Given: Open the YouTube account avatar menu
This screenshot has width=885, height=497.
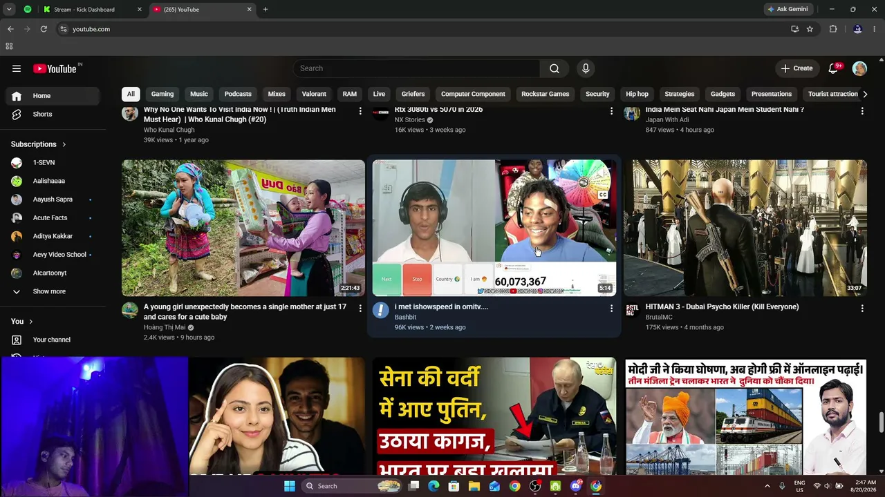Looking at the screenshot, I should (859, 68).
